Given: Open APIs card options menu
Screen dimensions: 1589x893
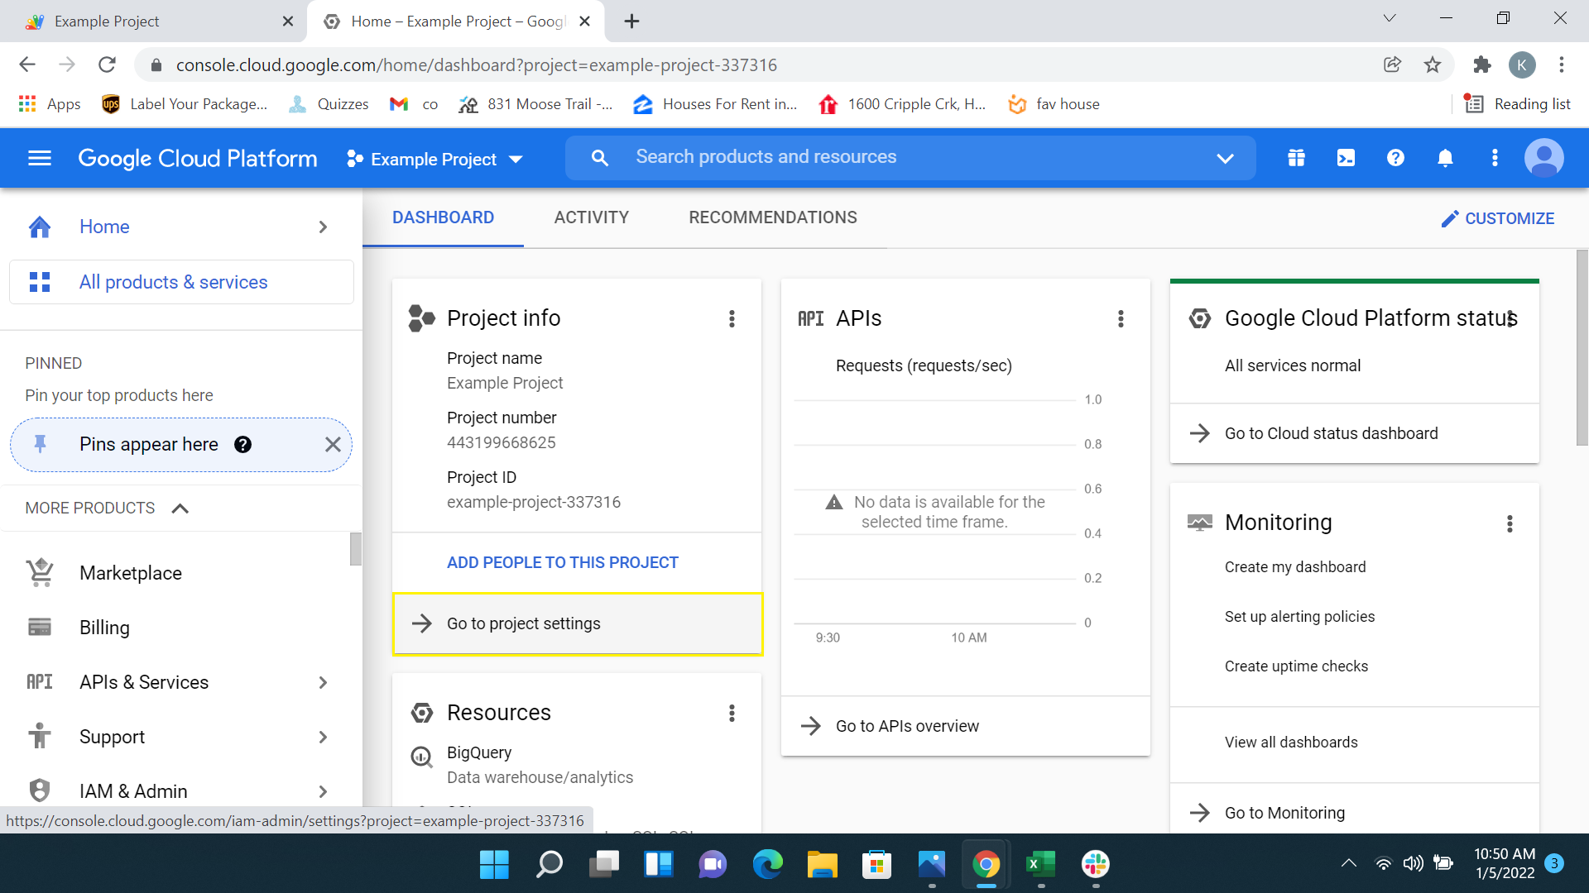Looking at the screenshot, I should click(1121, 318).
